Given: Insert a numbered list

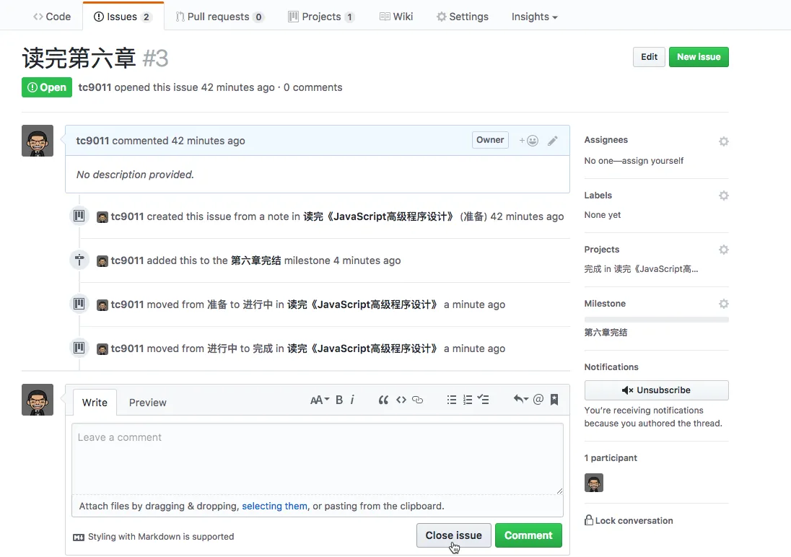Looking at the screenshot, I should click(x=468, y=400).
